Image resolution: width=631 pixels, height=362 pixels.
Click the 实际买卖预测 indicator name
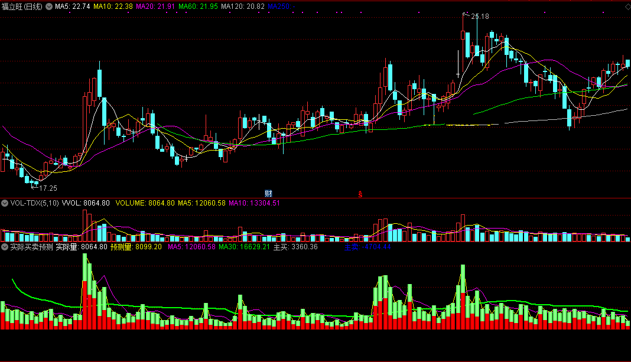coord(31,247)
